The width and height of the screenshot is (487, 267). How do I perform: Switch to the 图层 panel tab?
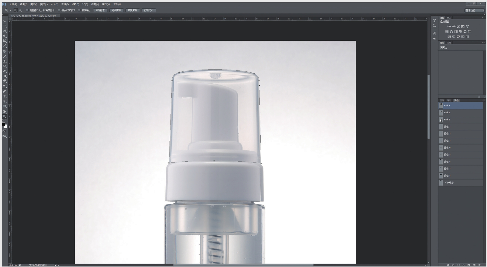coord(442,100)
